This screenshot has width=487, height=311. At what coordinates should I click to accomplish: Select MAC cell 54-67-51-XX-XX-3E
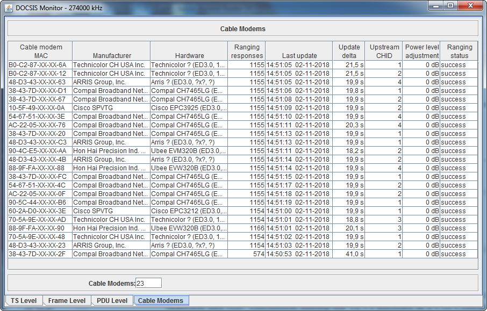40,117
